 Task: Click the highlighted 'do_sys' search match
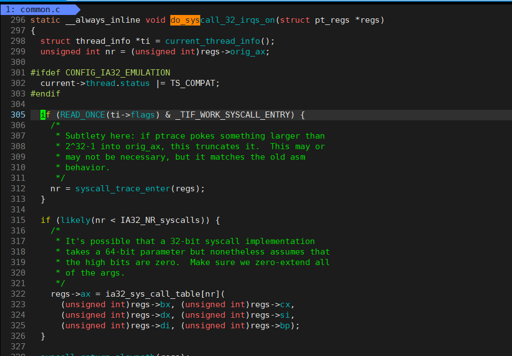tap(185, 20)
